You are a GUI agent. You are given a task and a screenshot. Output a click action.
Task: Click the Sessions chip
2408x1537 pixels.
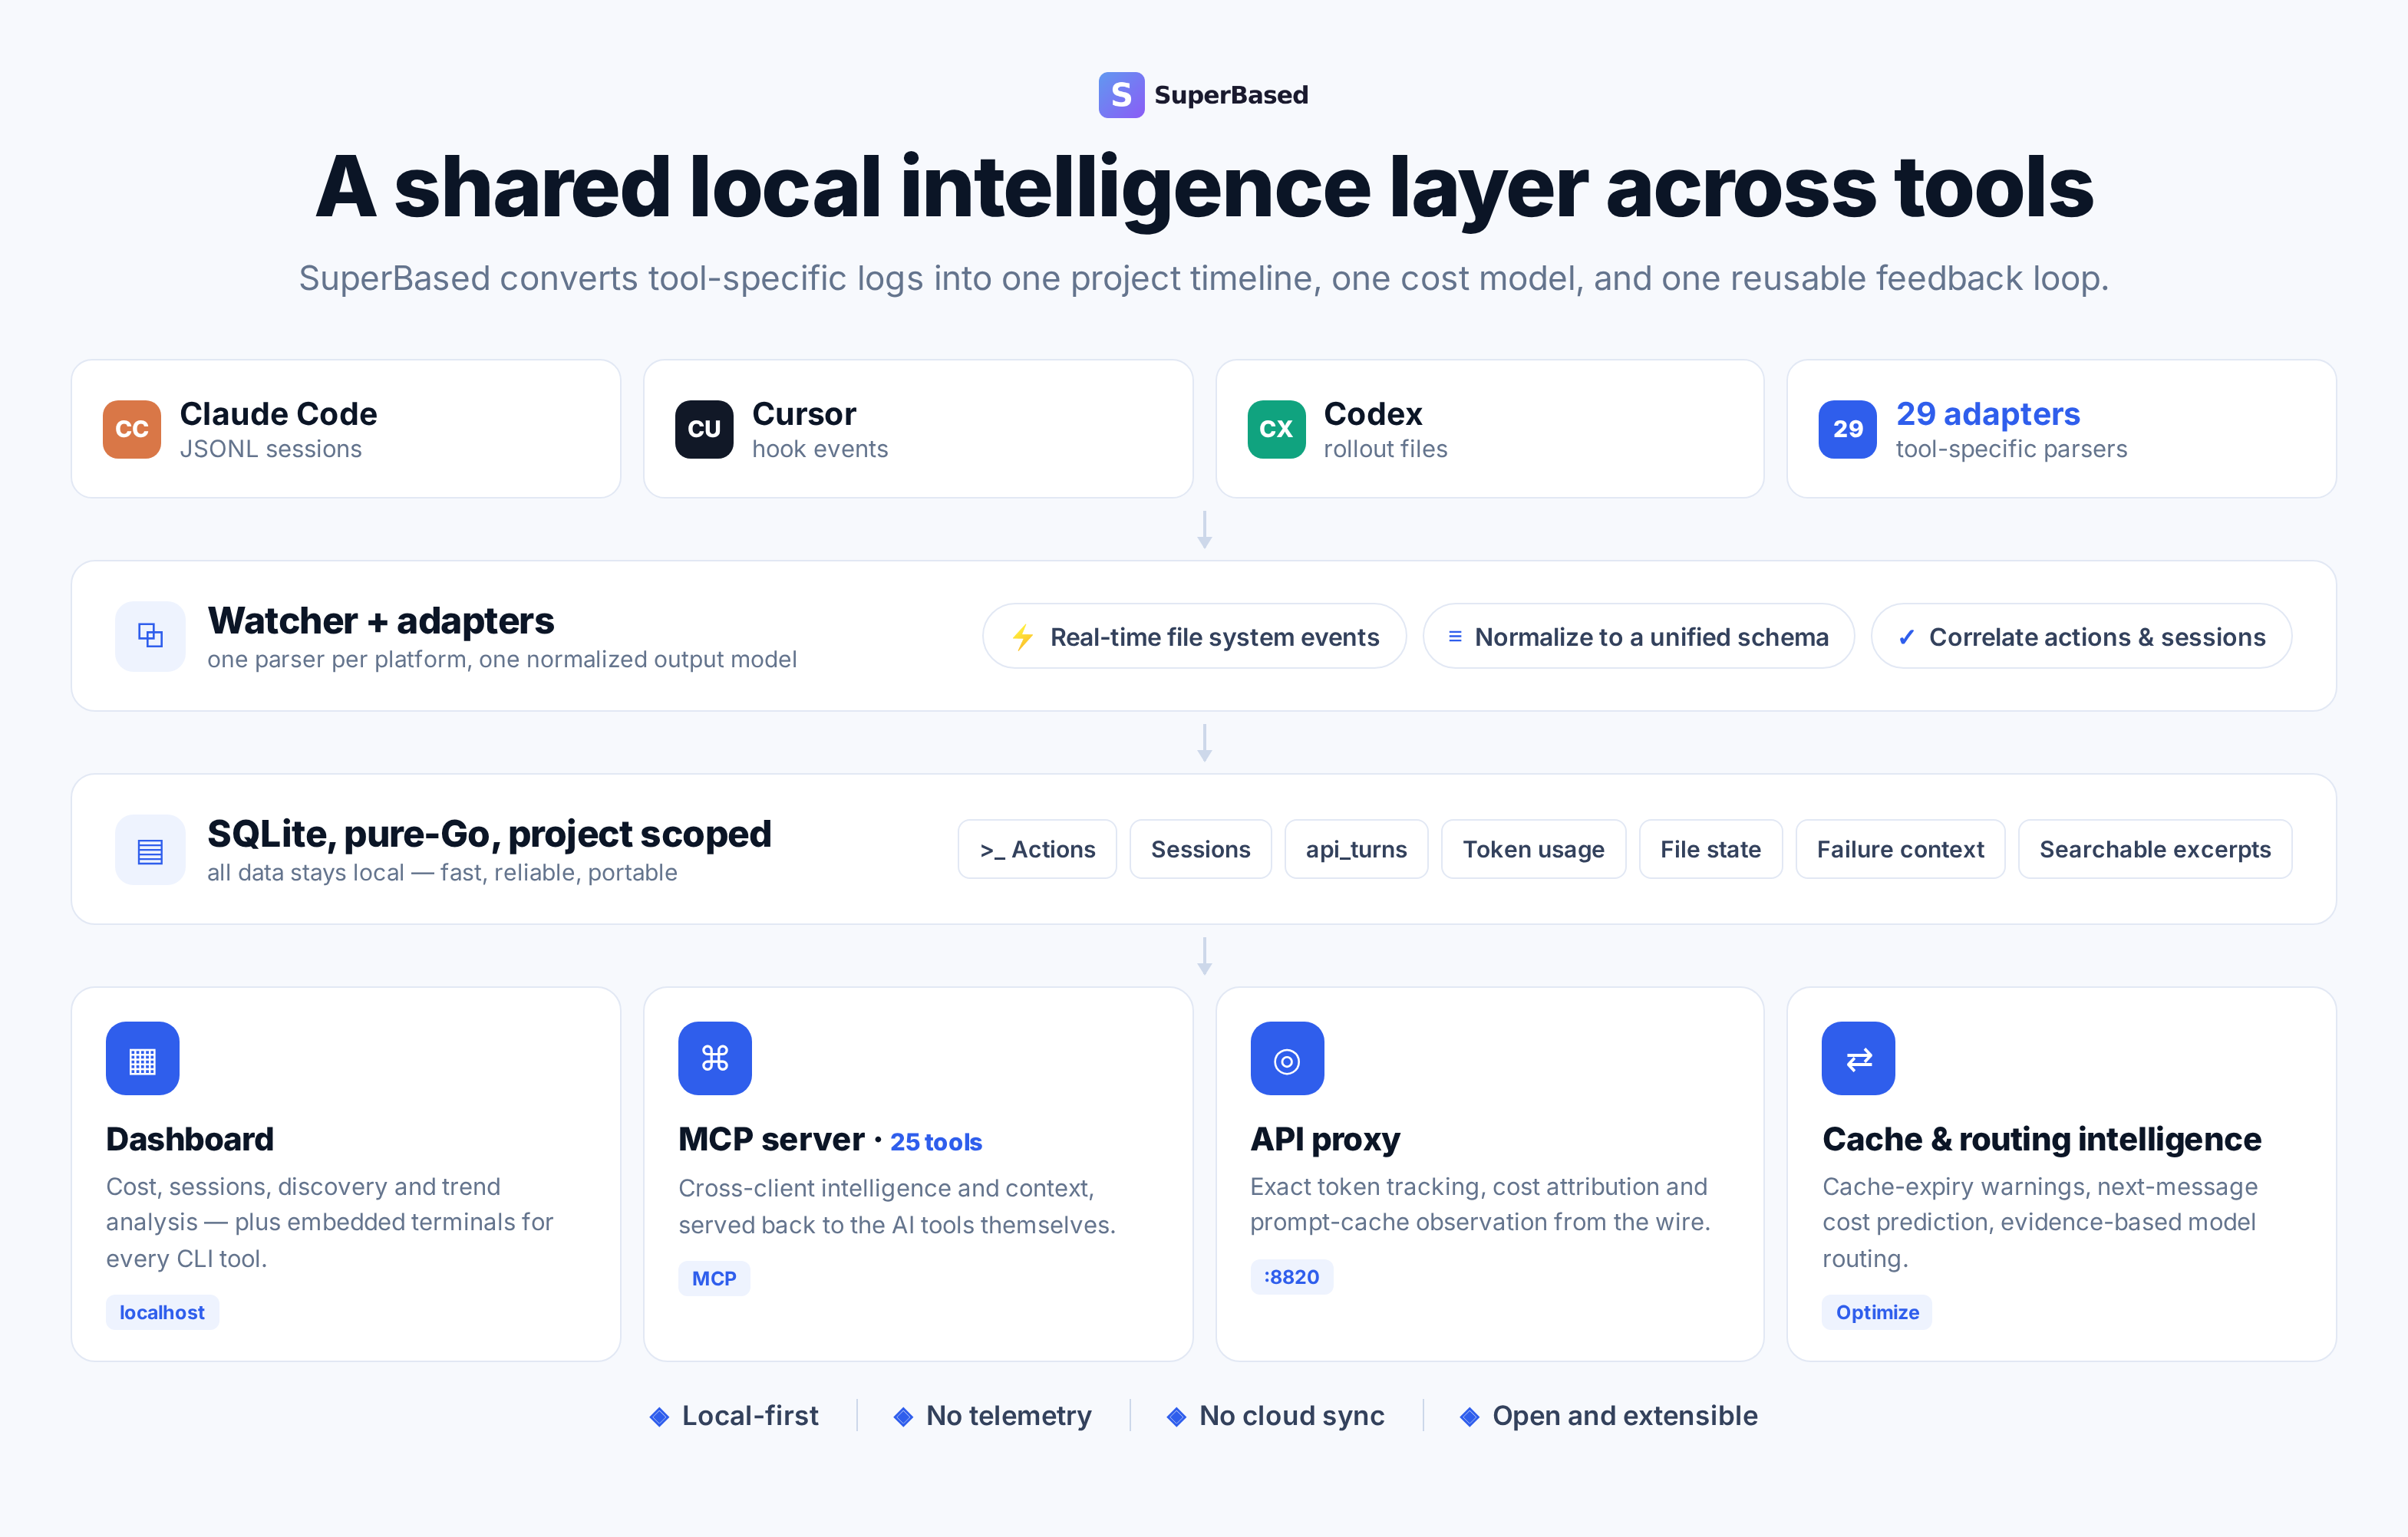[x=1200, y=850]
